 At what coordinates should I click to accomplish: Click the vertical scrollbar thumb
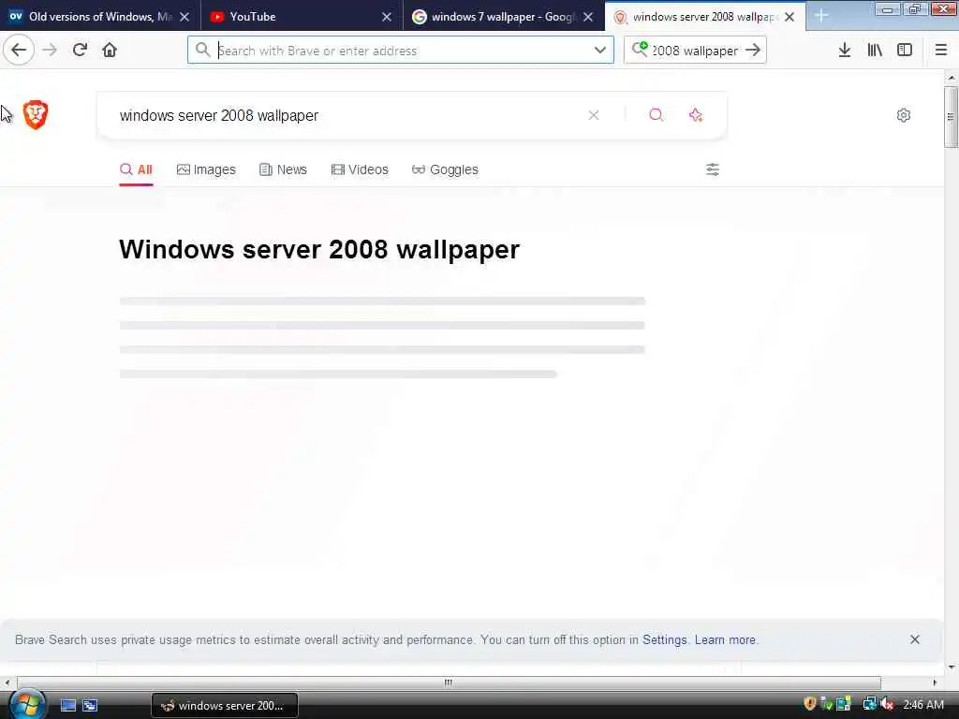(952, 116)
